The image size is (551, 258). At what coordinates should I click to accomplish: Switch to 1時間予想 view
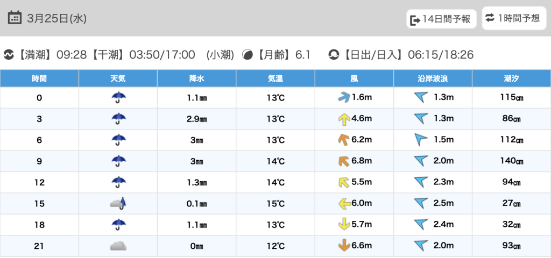tap(513, 18)
